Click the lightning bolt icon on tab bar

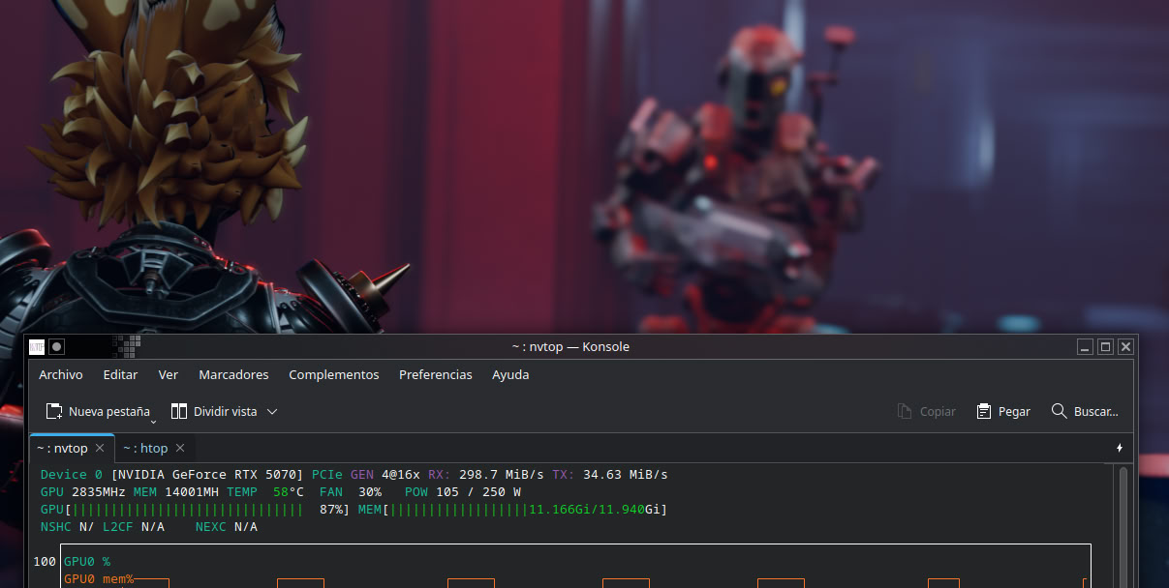(x=1120, y=448)
